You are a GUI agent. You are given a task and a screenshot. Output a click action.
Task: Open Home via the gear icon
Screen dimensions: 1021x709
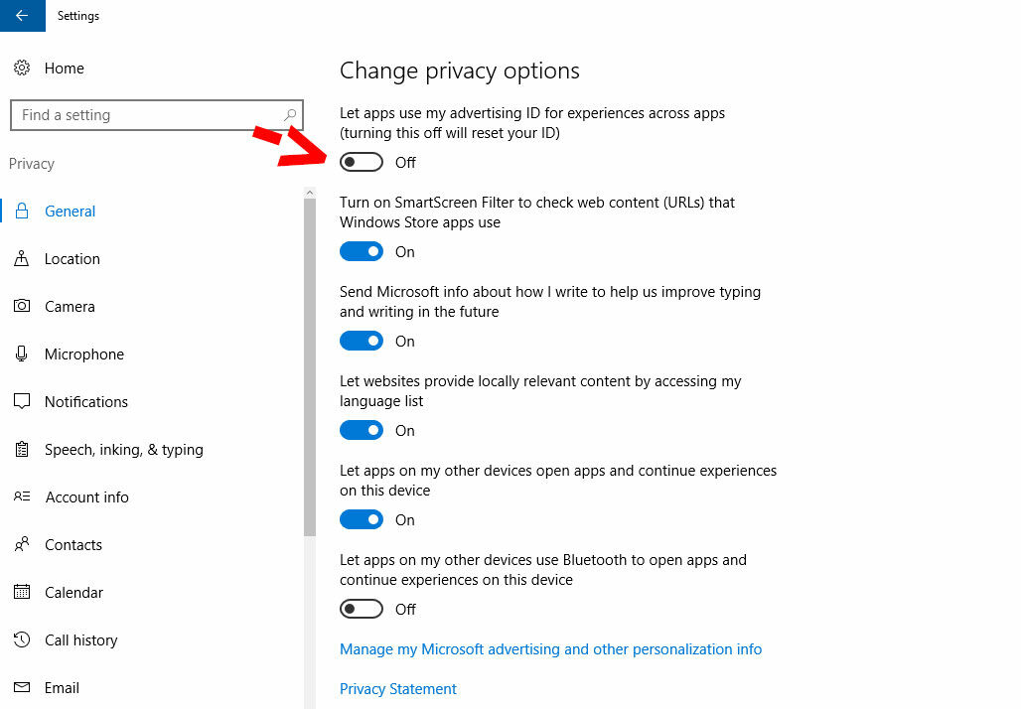coord(22,68)
